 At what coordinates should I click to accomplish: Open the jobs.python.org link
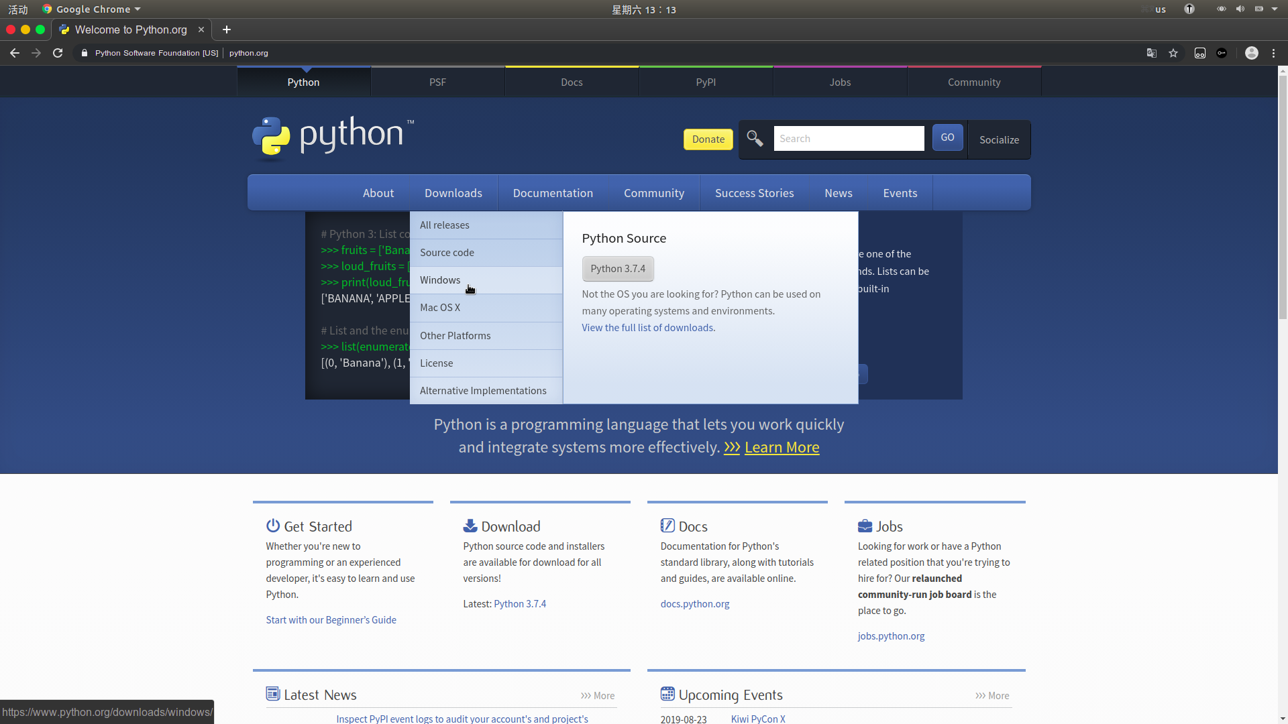tap(891, 636)
